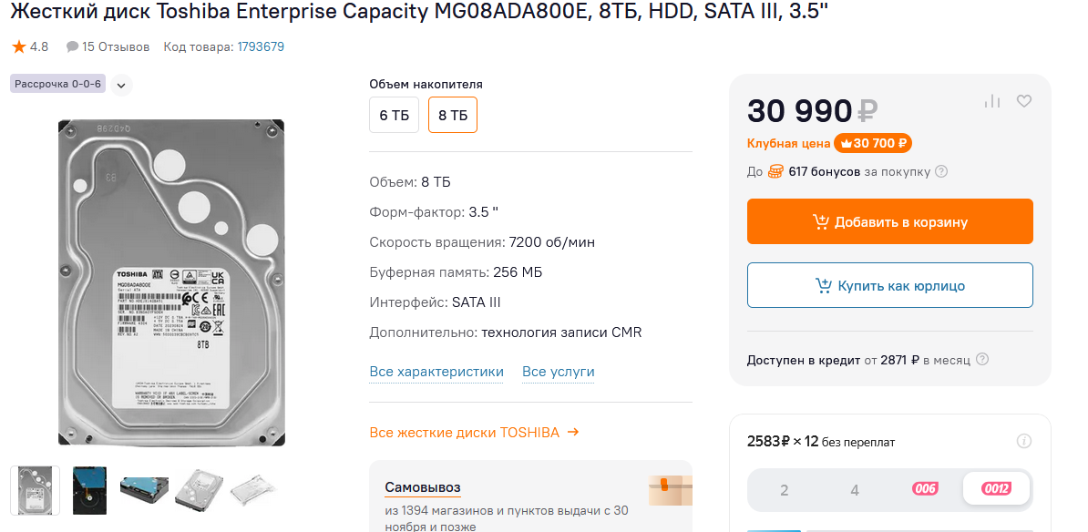Click info icon next to bonuses
1088x532 pixels.
(x=941, y=171)
